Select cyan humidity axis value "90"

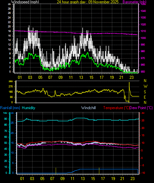tap(6, 119)
